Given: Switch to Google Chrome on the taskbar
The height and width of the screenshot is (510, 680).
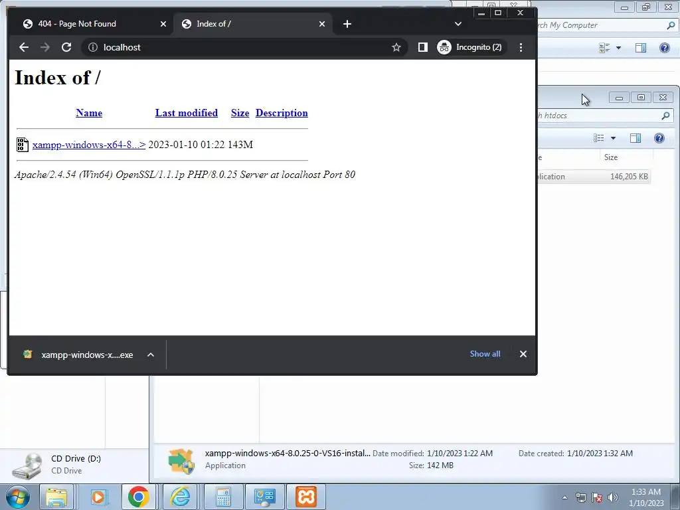Looking at the screenshot, I should pyautogui.click(x=138, y=497).
